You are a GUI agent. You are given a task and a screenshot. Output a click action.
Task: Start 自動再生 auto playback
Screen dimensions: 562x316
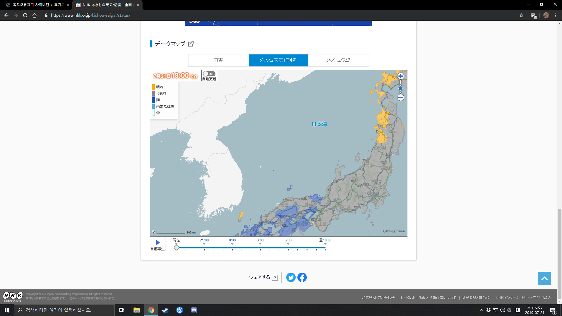tap(157, 243)
